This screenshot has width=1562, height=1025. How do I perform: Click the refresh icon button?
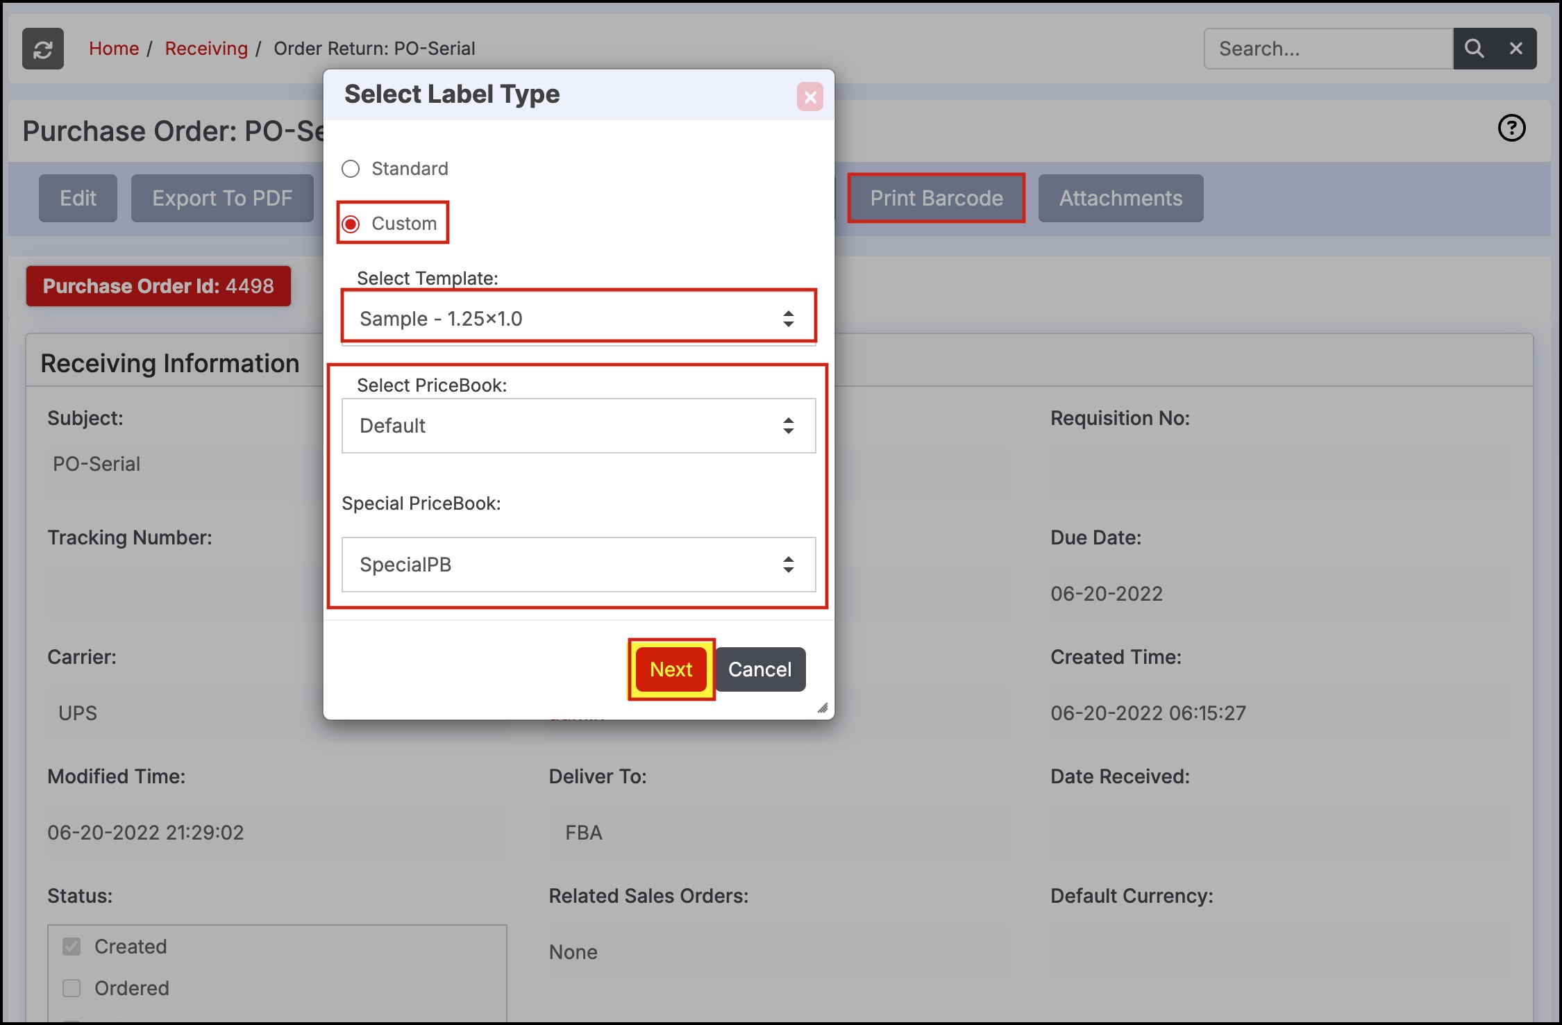pos(43,49)
